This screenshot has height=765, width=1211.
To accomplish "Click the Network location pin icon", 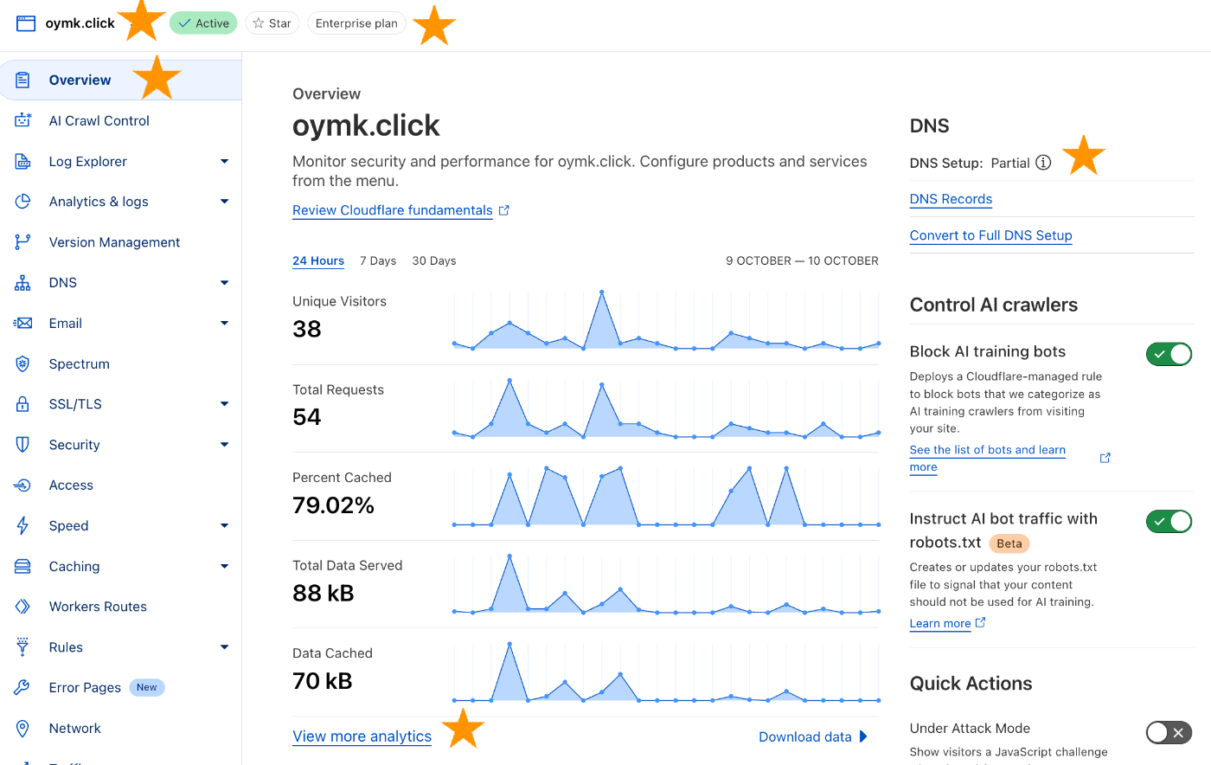I will [23, 729].
